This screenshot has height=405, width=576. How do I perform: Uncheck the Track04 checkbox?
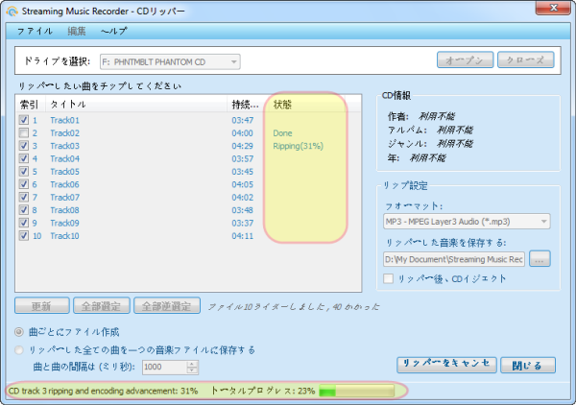pyautogui.click(x=24, y=158)
